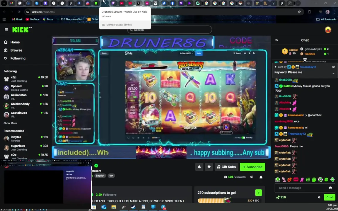Open Steam from the taskbar

pyautogui.click(x=133, y=207)
